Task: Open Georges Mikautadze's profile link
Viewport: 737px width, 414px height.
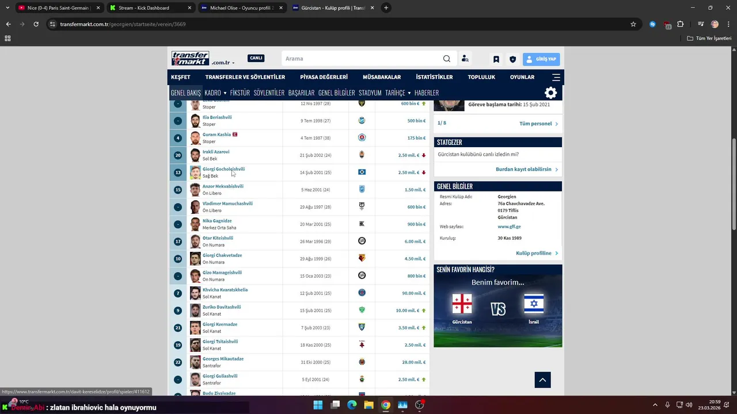Action: pyautogui.click(x=223, y=359)
